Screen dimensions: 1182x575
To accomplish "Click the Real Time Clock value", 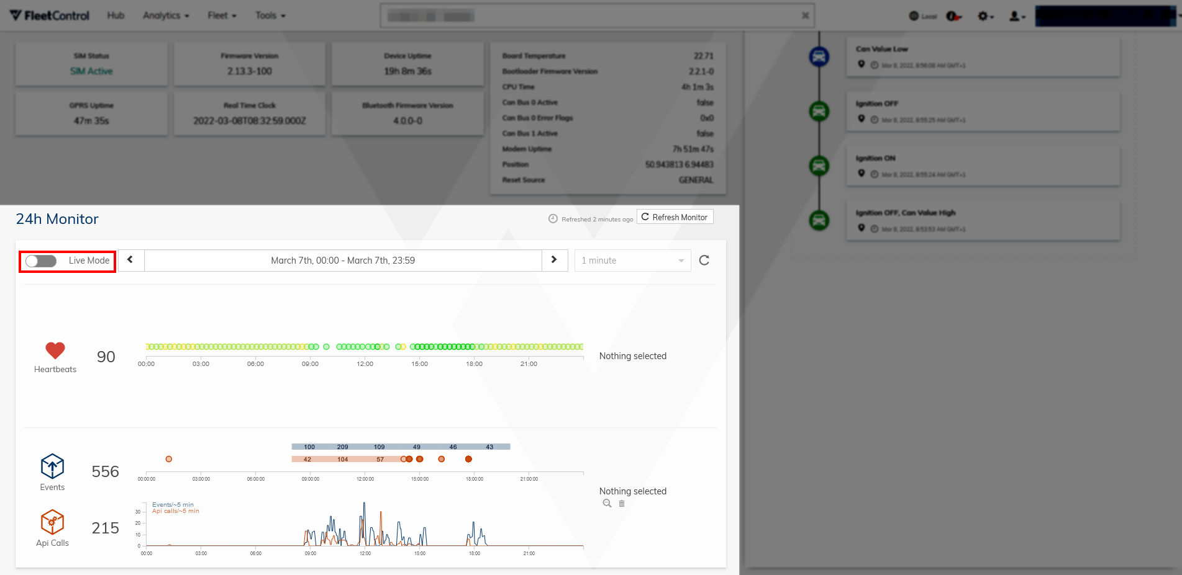I will pos(249,121).
